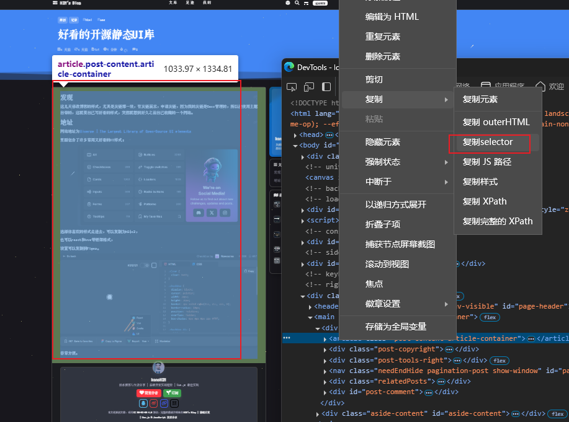Click ellipsis badge in aside-content row

pyautogui.click(x=515, y=414)
